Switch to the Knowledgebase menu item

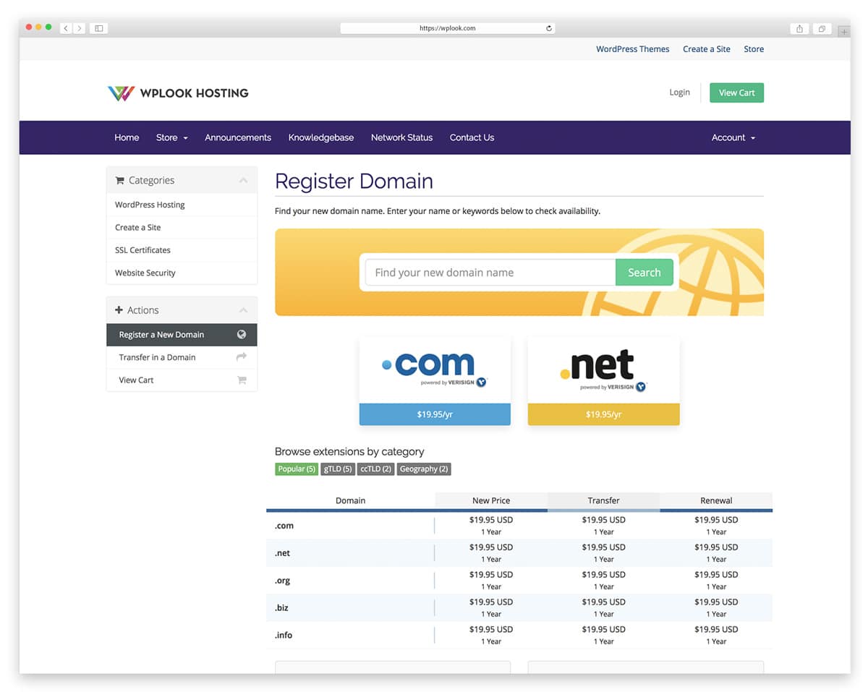click(x=321, y=137)
